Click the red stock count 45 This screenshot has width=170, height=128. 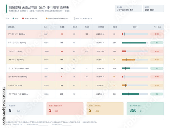tap(62, 51)
